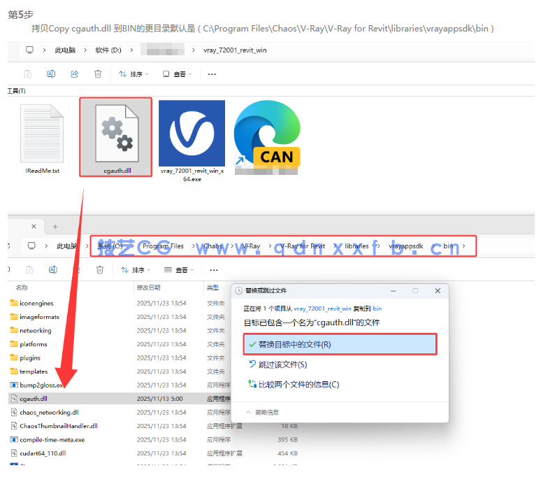555x496 pixels.
Task: Select the cudart64_110.dll file
Action: pos(38,453)
